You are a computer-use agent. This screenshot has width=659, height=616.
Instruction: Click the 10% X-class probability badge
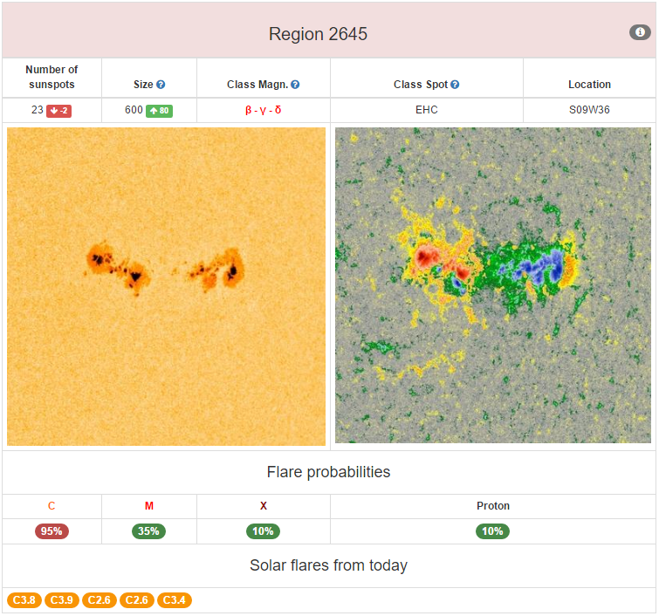coord(263,531)
